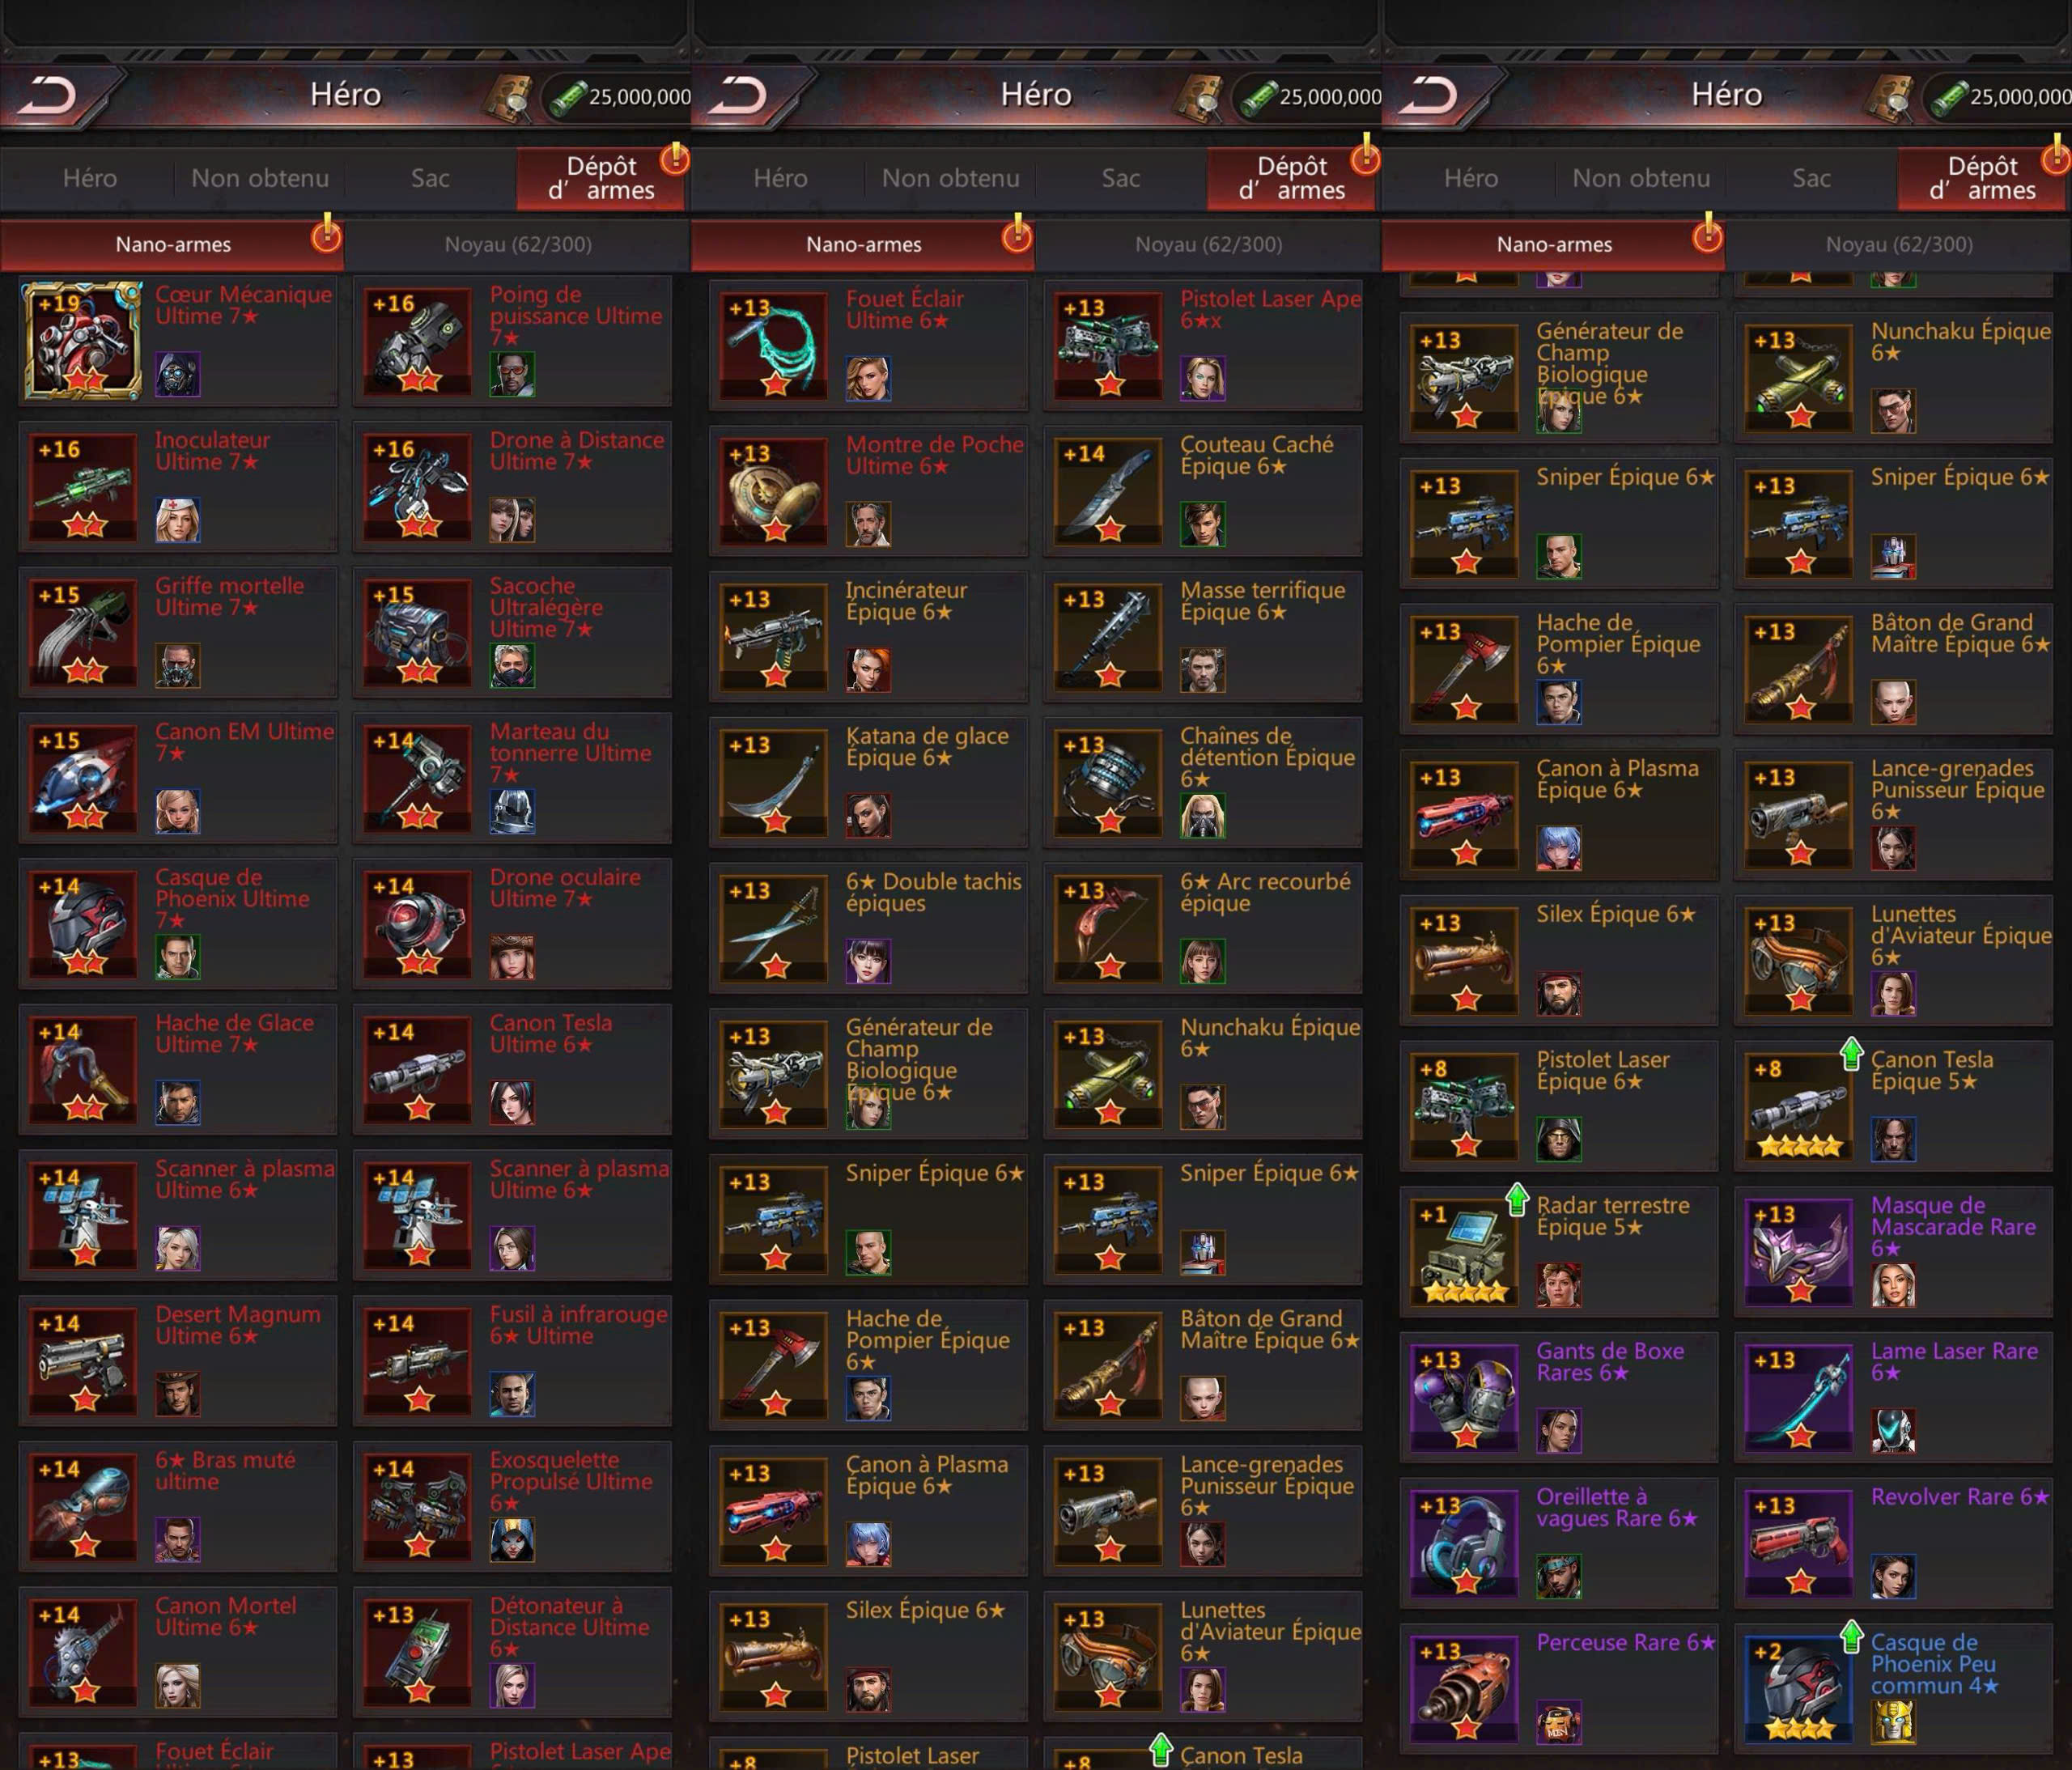Screen dimensions: 2072x1770
Task: Click upgrade arrow on Casque de Phoenix Peu commun
Action: coord(1851,1635)
